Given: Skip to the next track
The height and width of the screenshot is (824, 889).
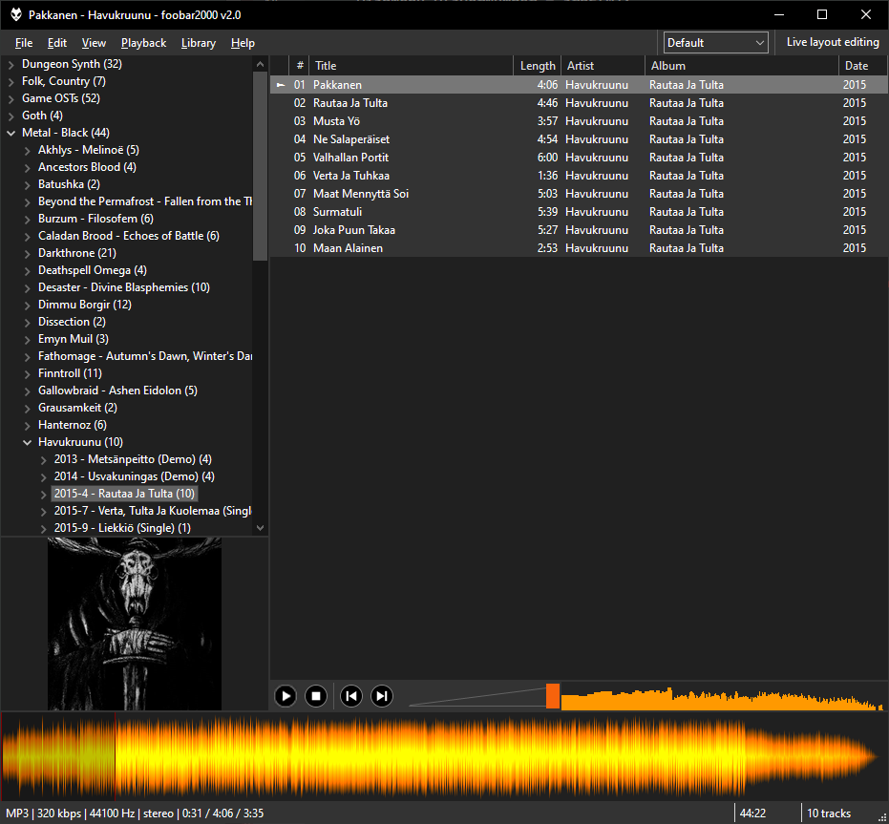Looking at the screenshot, I should [382, 696].
